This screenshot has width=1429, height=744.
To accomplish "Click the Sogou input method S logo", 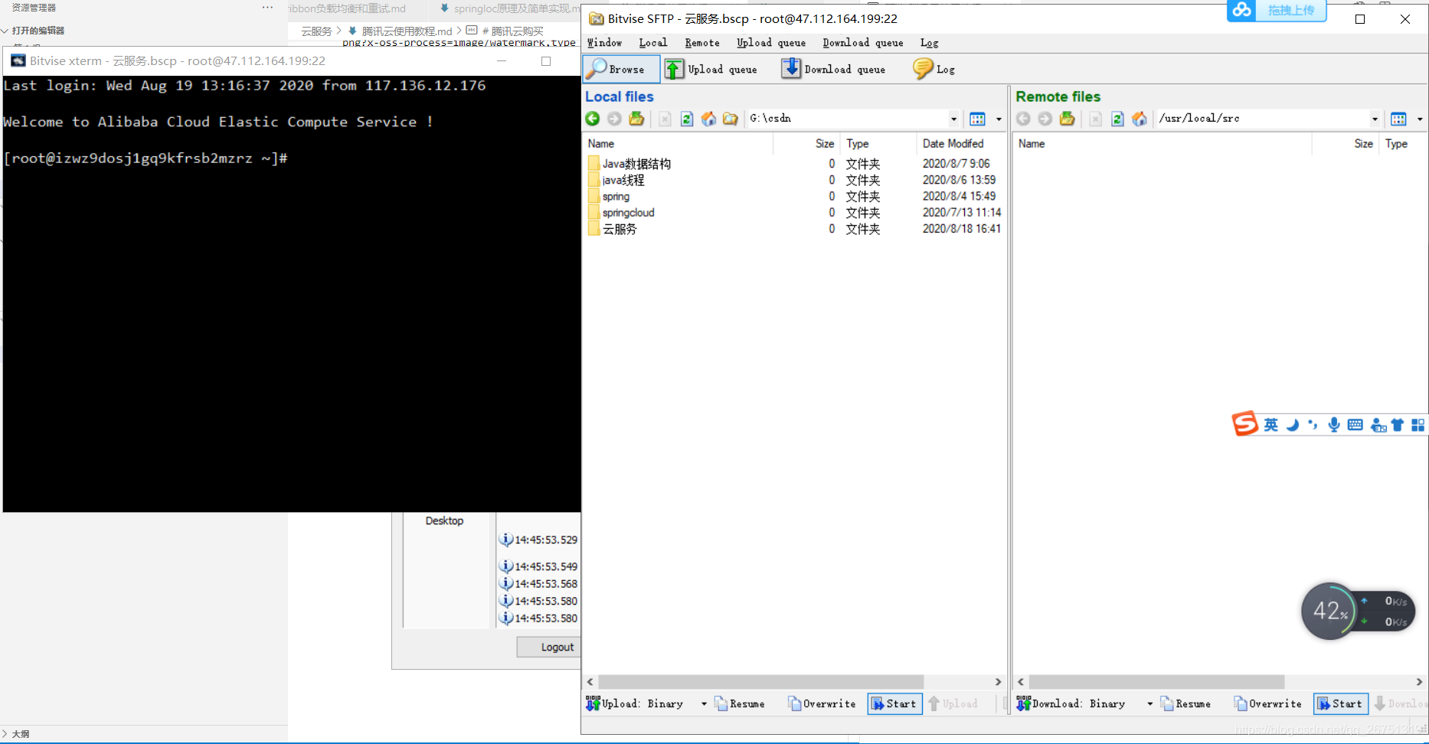I will tap(1244, 424).
